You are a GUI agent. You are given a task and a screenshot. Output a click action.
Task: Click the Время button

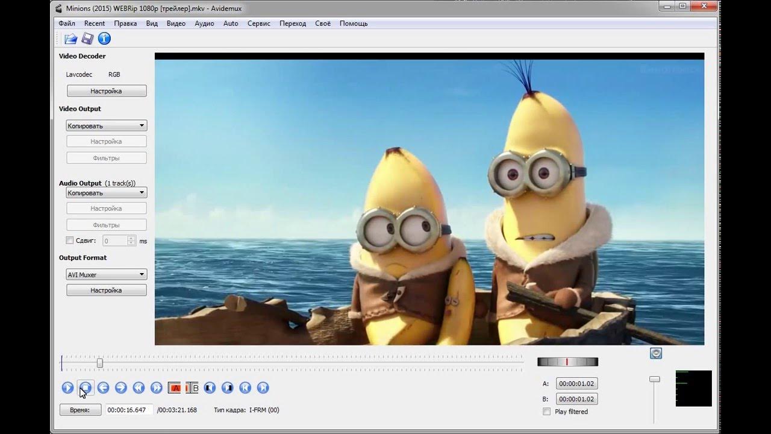click(x=80, y=410)
